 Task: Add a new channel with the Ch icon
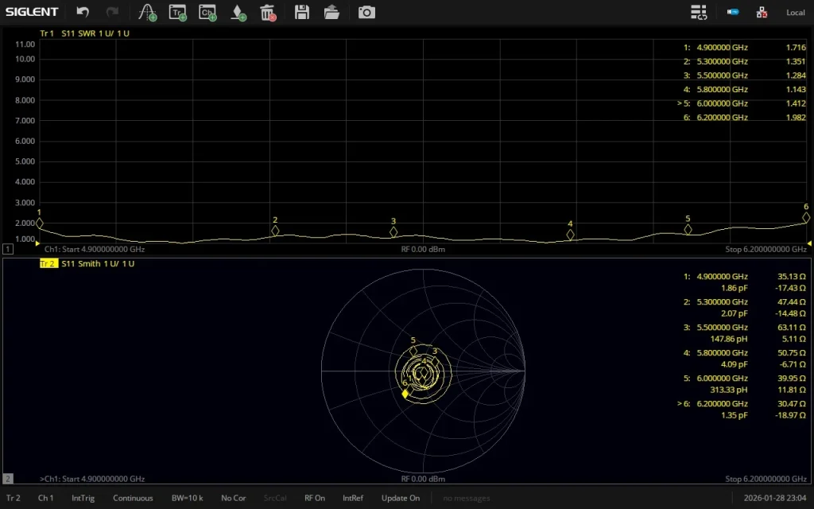tap(207, 12)
